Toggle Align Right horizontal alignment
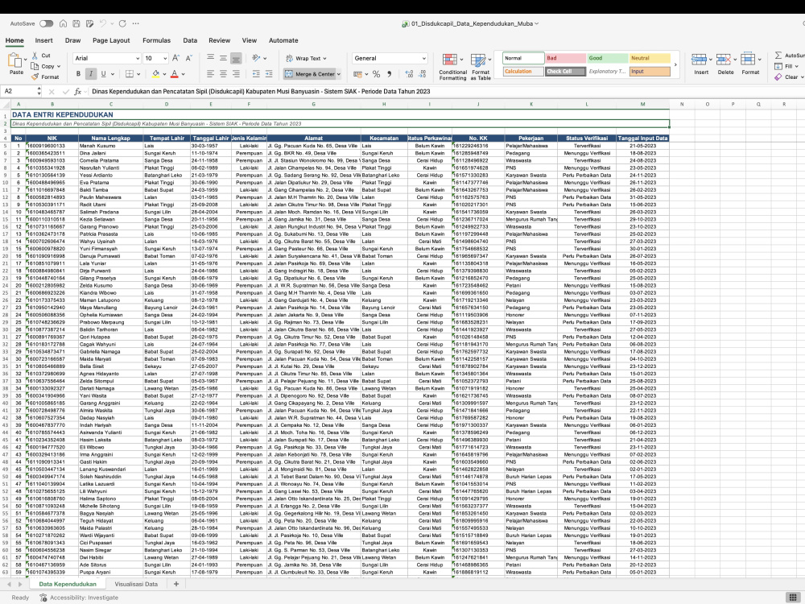 (236, 74)
